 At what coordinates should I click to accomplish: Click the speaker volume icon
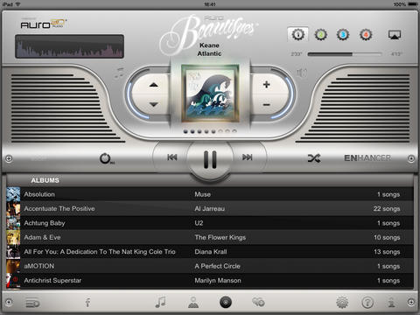tap(302, 73)
